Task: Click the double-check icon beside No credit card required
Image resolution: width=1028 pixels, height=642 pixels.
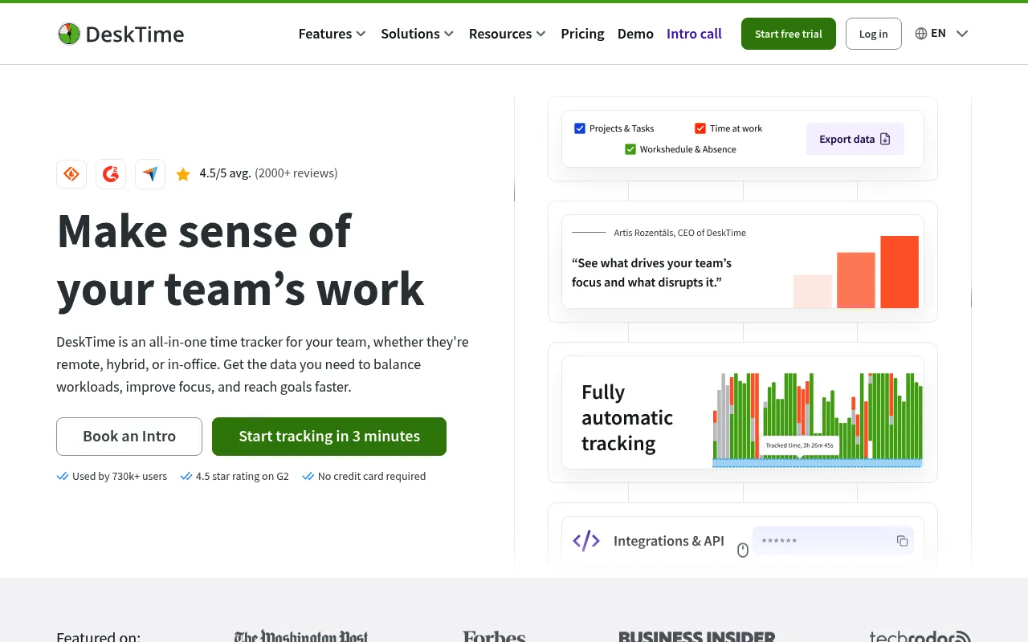Action: tap(308, 476)
